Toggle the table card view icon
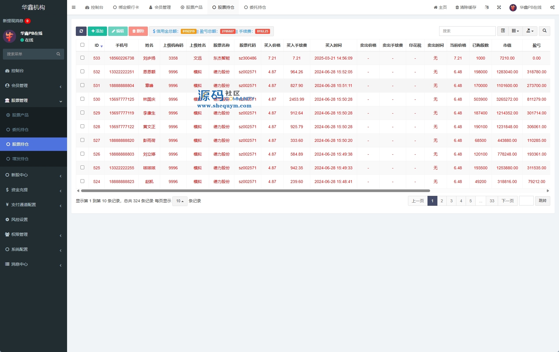Image resolution: width=559 pixels, height=352 pixels. pos(503,31)
